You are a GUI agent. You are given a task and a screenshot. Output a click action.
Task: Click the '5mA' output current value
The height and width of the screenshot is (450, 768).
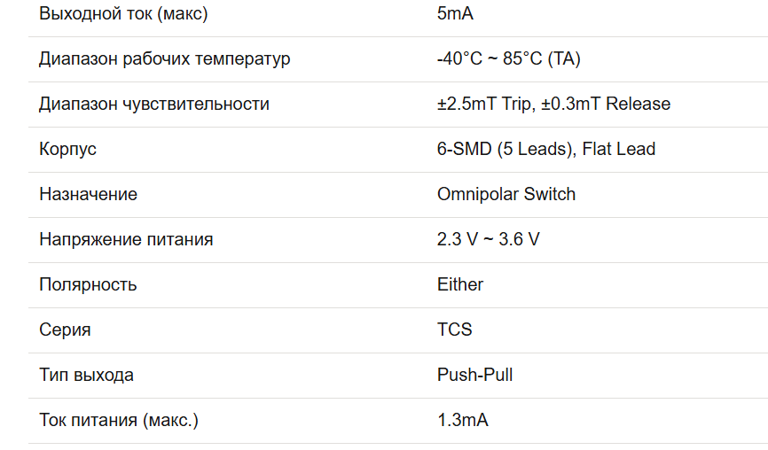455,14
